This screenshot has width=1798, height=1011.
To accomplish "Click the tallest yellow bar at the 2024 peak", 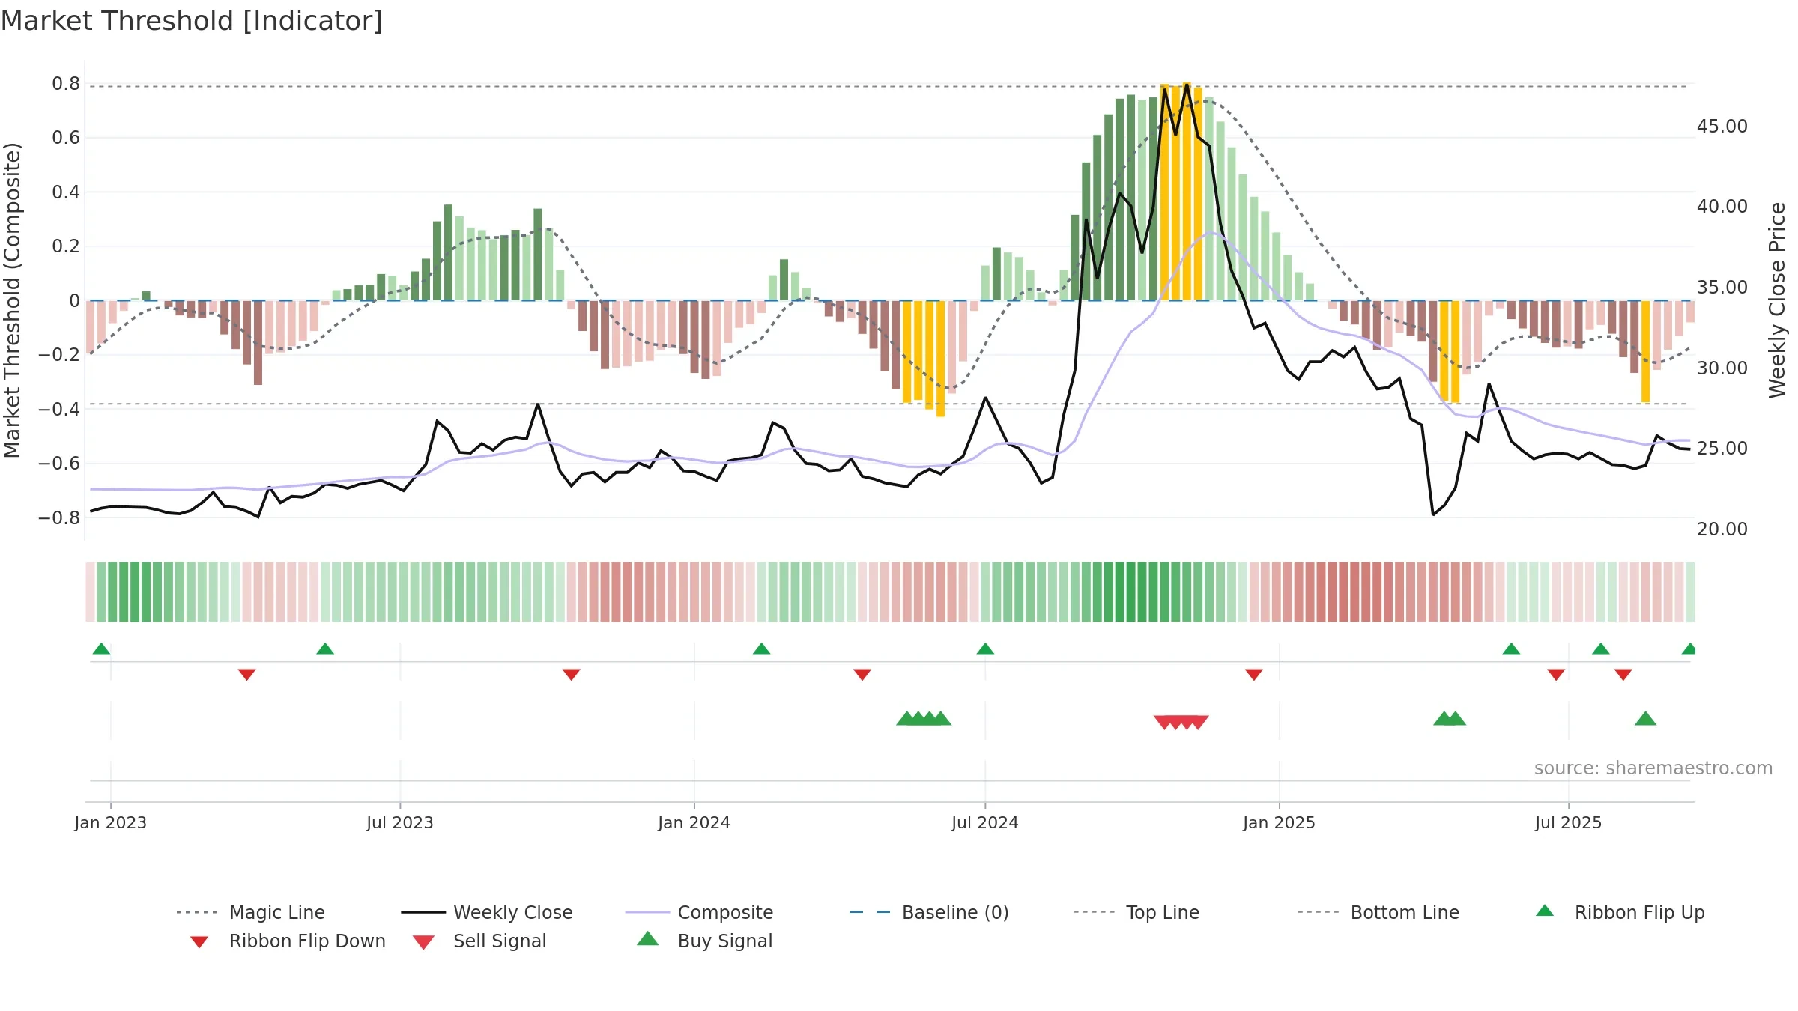I will click(1187, 192).
